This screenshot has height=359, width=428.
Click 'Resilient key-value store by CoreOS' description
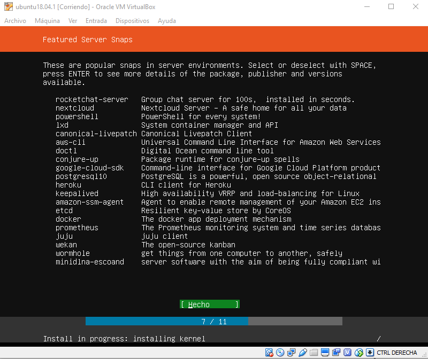pyautogui.click(x=216, y=210)
